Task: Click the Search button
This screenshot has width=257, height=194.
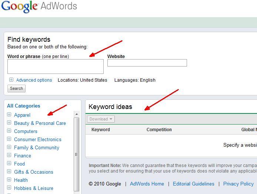Action: (x=16, y=88)
